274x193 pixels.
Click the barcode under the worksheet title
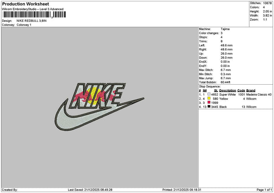coord(34,15)
